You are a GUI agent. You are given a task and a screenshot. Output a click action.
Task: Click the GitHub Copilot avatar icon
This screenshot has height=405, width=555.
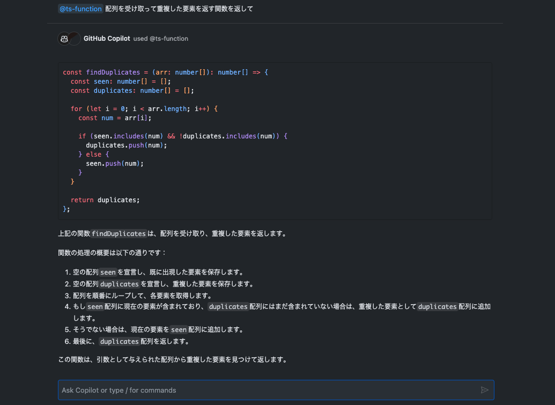[x=64, y=39]
